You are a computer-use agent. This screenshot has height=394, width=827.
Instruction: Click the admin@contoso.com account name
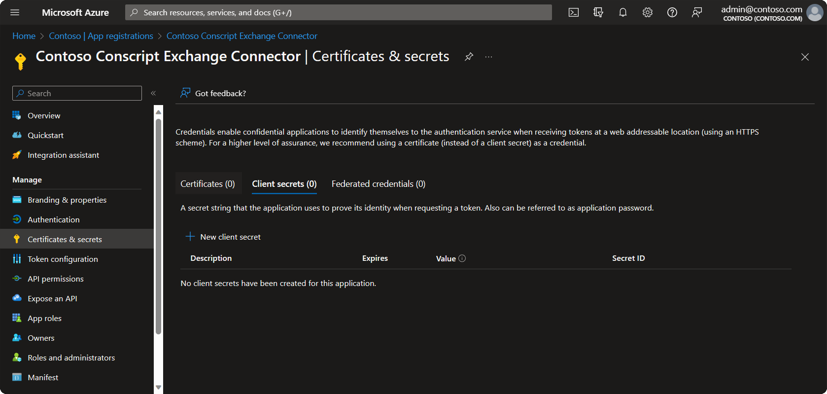(761, 9)
